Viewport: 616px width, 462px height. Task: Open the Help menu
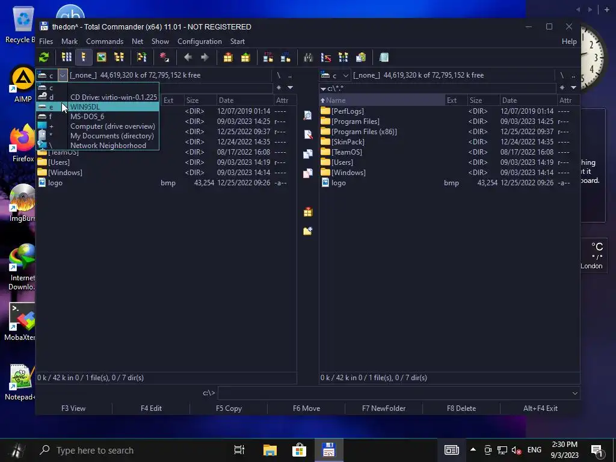pyautogui.click(x=569, y=42)
